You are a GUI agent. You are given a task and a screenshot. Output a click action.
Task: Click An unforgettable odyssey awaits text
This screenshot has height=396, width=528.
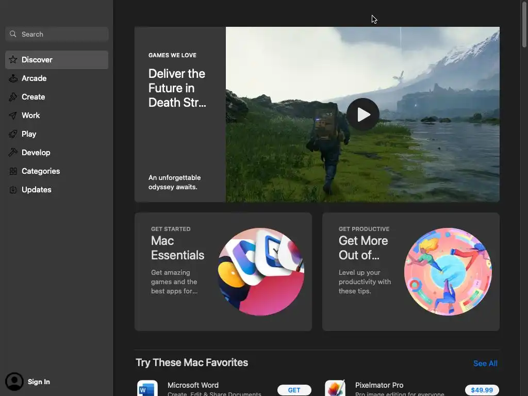pyautogui.click(x=174, y=182)
